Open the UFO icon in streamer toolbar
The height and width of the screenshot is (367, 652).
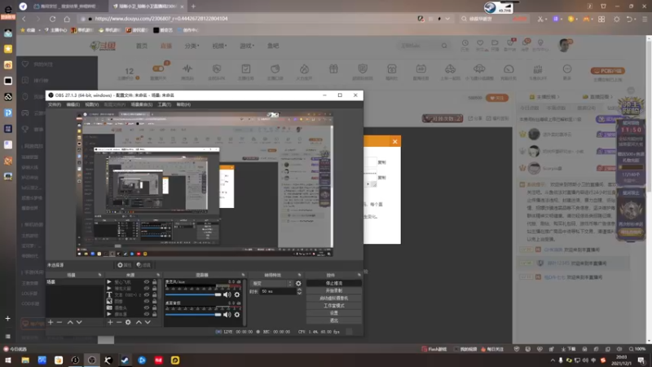[x=479, y=69]
